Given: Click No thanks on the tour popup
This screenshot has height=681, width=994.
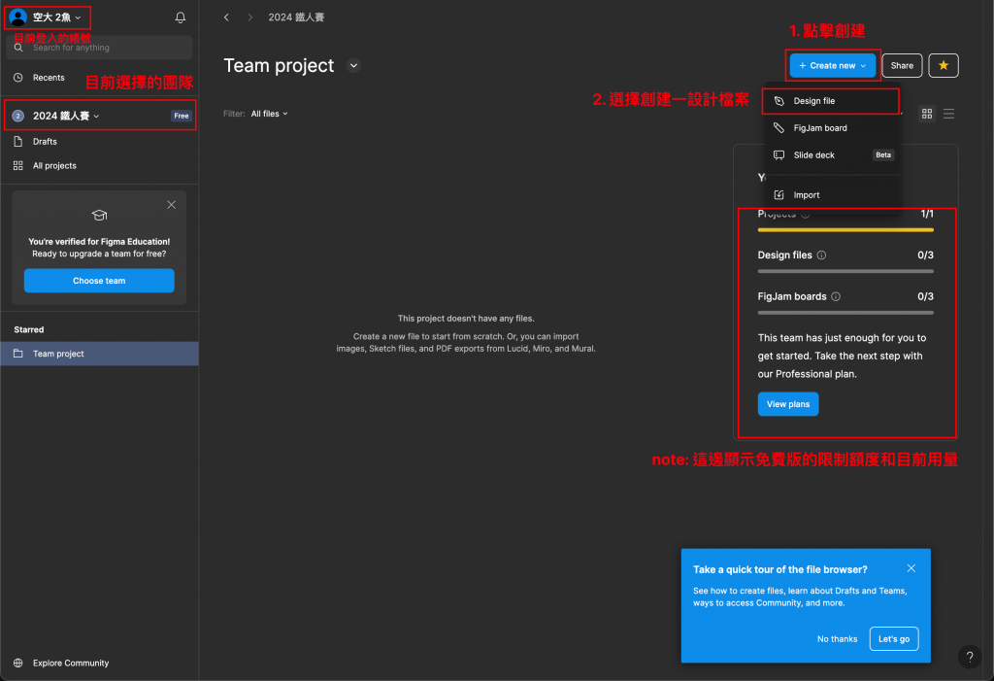Looking at the screenshot, I should click(837, 639).
